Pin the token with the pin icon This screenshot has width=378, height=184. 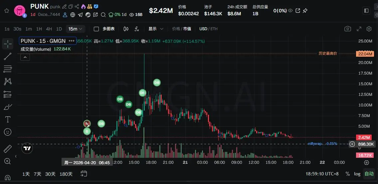pos(305,11)
